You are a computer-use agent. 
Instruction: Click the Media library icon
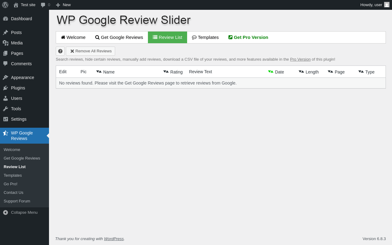coord(6,43)
